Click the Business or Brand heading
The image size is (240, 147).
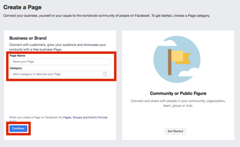click(x=28, y=38)
